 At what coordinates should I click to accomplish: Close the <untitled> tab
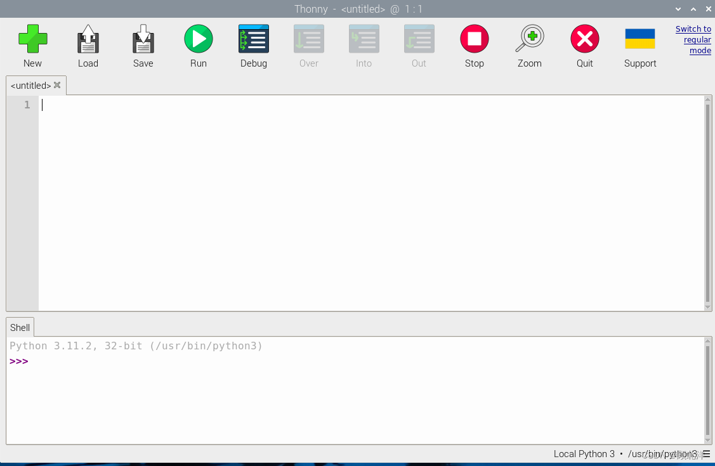pyautogui.click(x=57, y=85)
